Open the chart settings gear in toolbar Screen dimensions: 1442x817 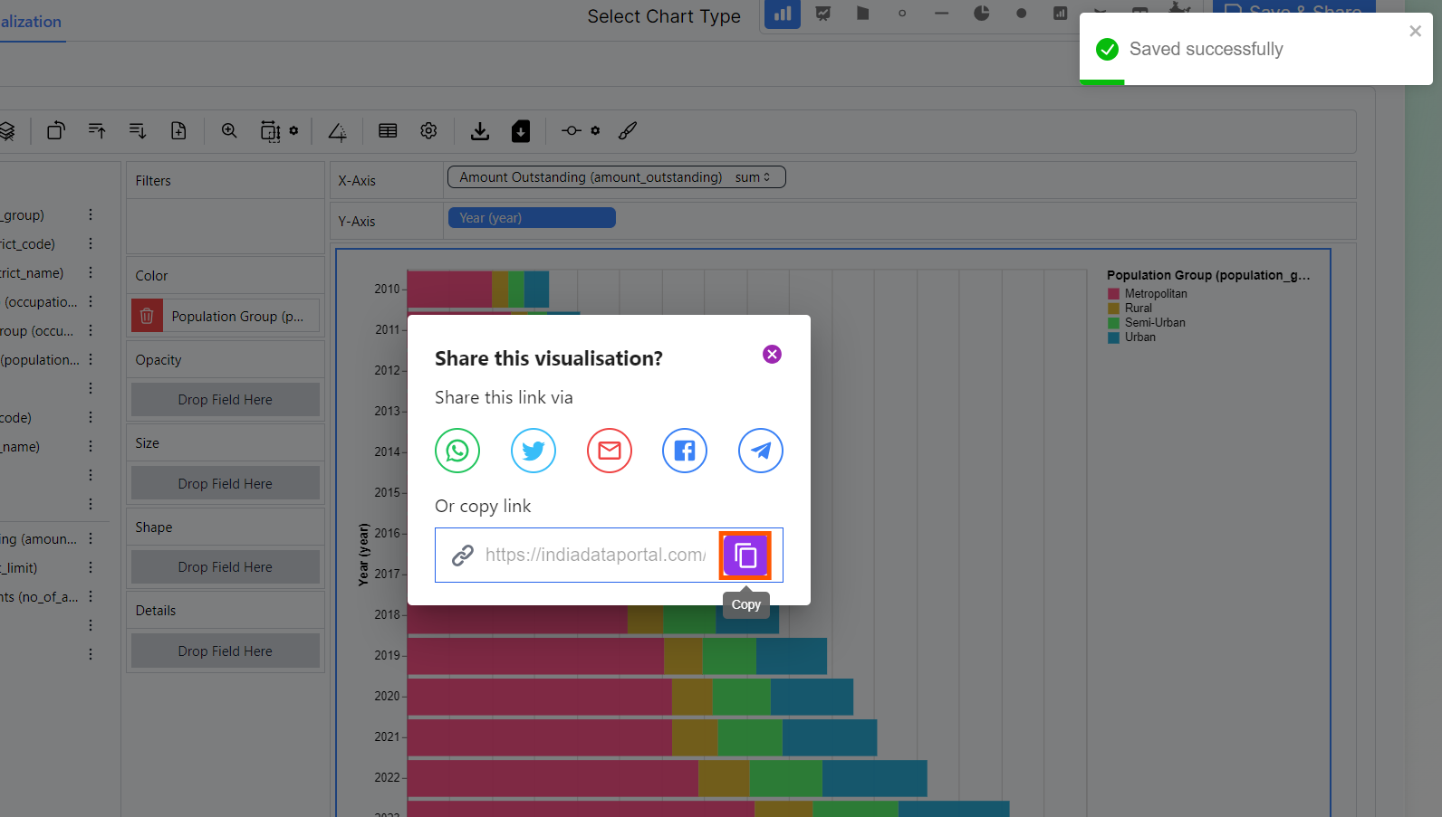[x=428, y=131]
